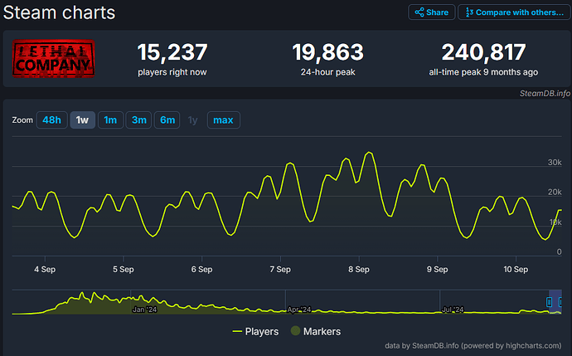
Task: Click the 10 Sep axis label
Action: [x=516, y=270]
